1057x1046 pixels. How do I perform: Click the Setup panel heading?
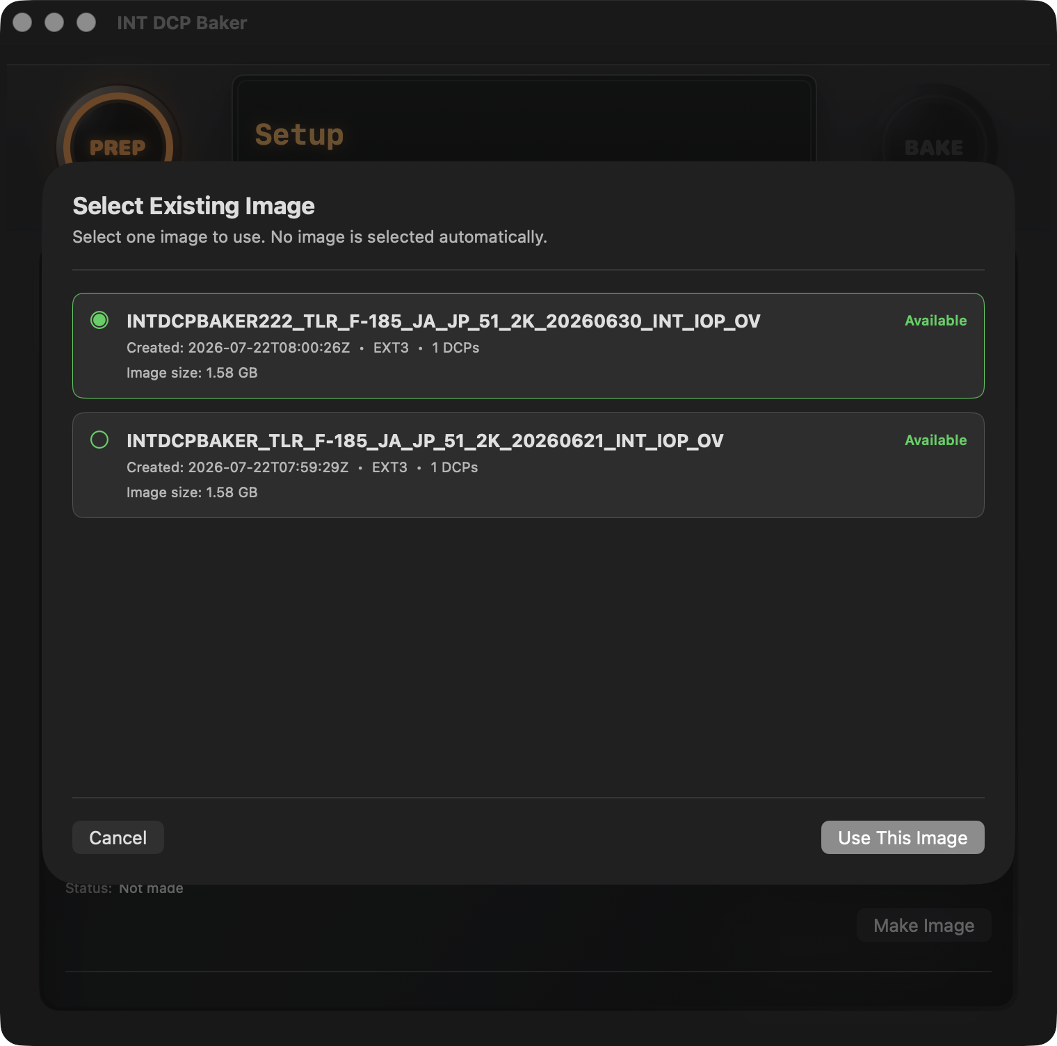click(299, 134)
